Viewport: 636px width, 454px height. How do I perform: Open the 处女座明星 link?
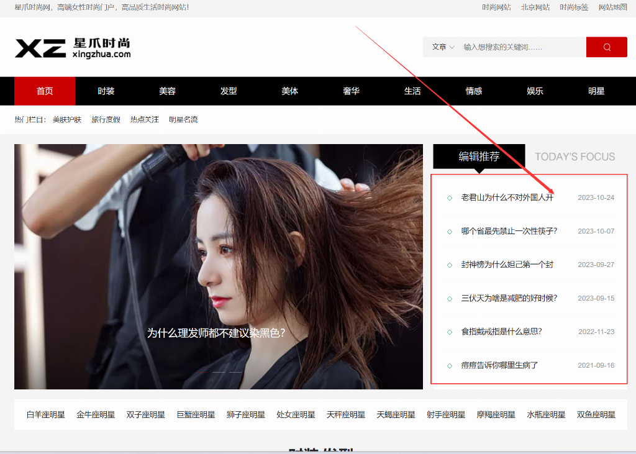[296, 415]
